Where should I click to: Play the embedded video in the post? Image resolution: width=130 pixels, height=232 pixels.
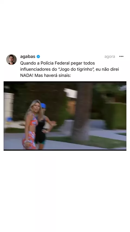click(x=65, y=116)
